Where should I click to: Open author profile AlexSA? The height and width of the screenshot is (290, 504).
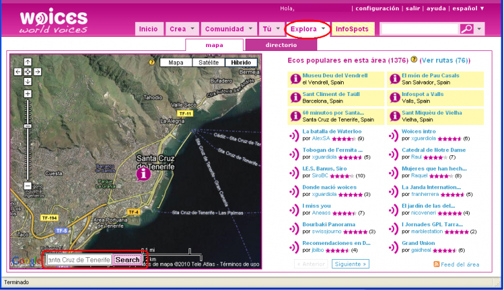click(x=320, y=139)
